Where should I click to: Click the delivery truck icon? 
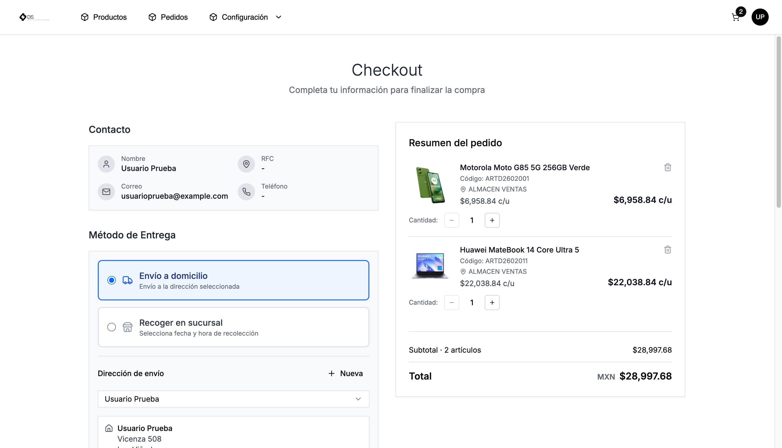point(127,280)
